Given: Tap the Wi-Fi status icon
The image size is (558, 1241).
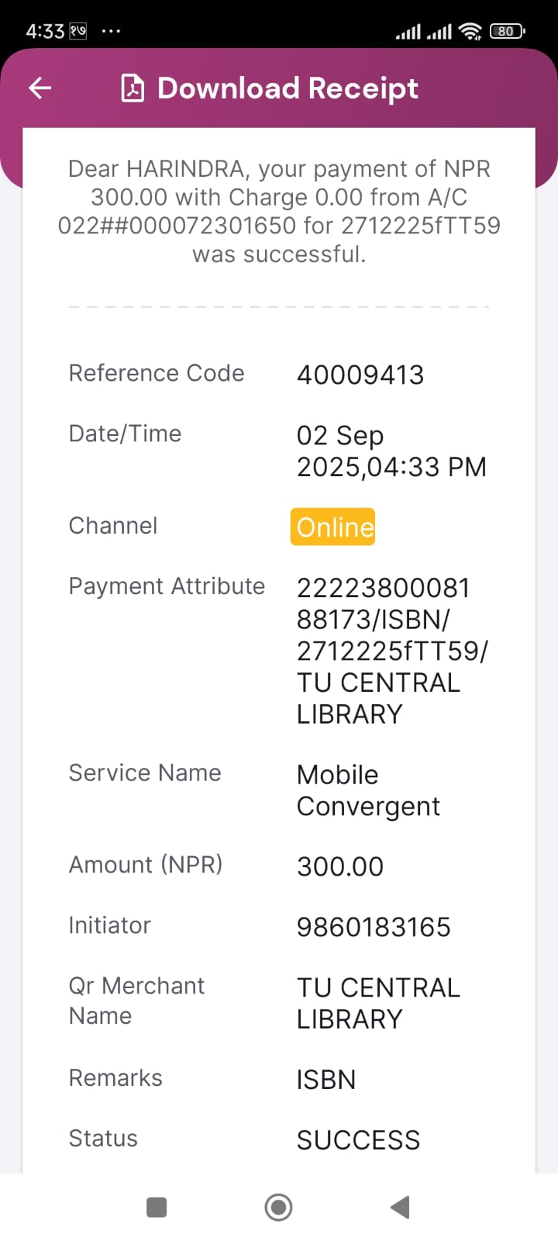Looking at the screenshot, I should (470, 31).
